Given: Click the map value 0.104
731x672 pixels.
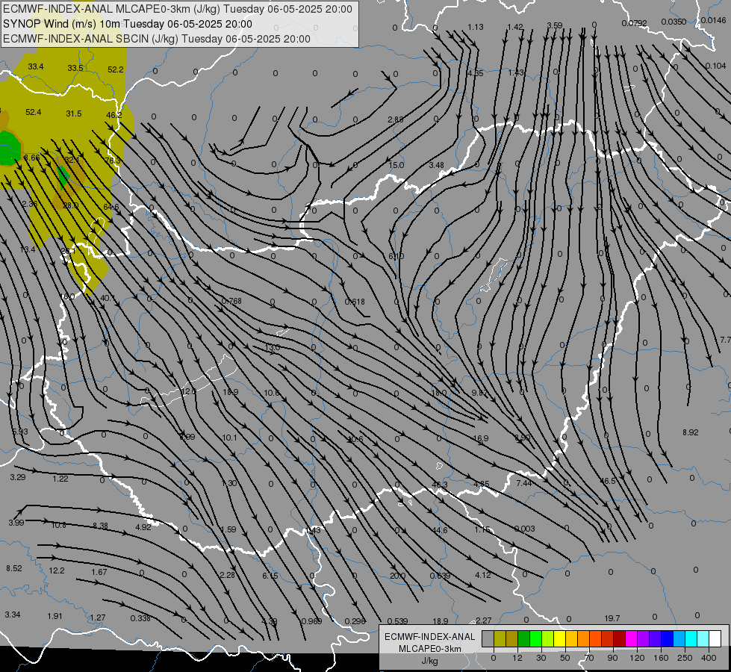Looking at the screenshot, I should coord(715,66).
